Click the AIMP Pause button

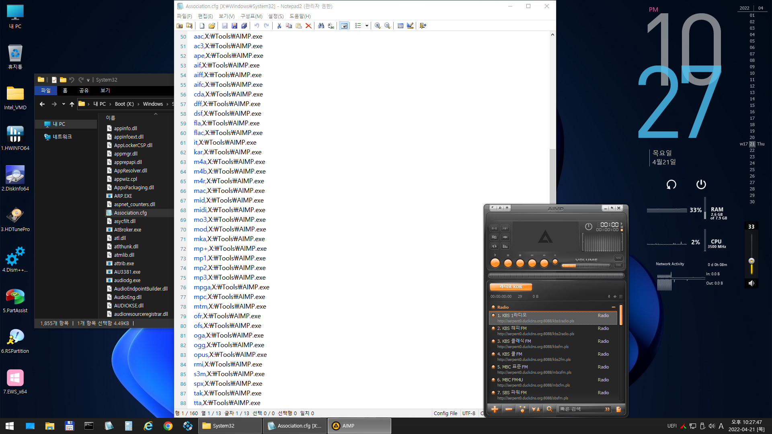pyautogui.click(x=508, y=263)
